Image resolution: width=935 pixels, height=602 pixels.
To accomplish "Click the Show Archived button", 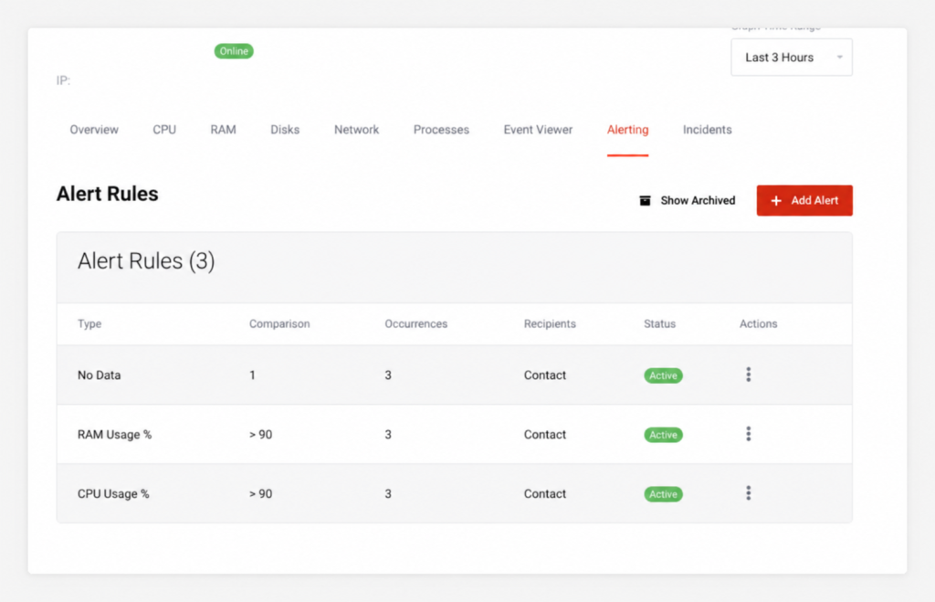I will 687,200.
